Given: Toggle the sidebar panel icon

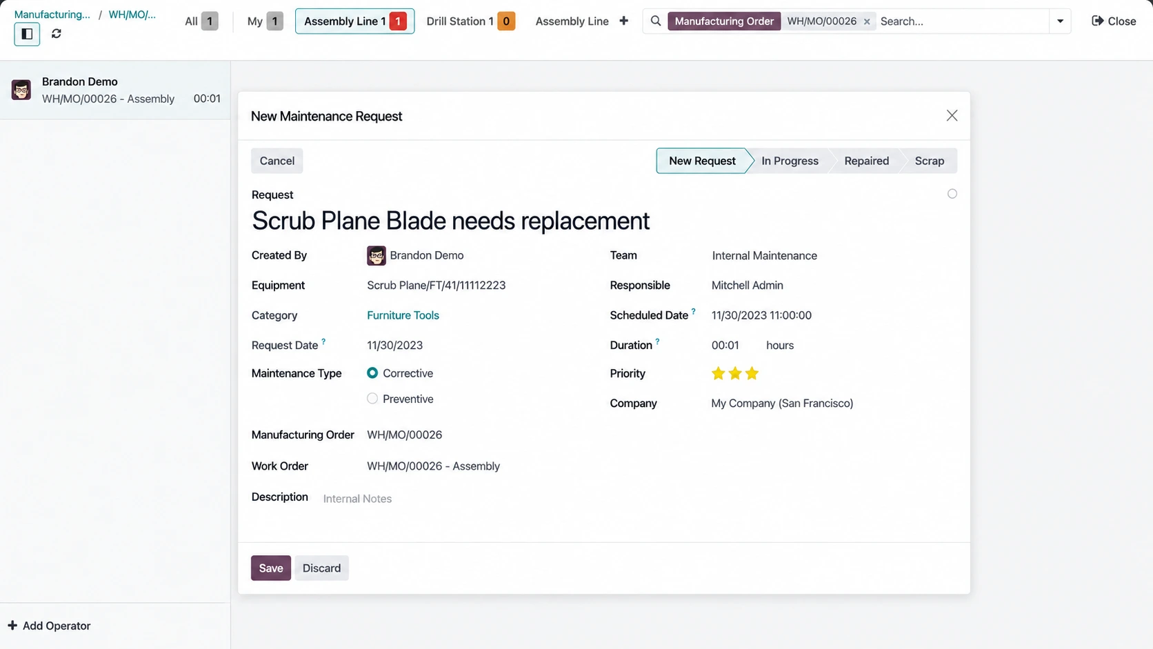Looking at the screenshot, I should [x=27, y=34].
